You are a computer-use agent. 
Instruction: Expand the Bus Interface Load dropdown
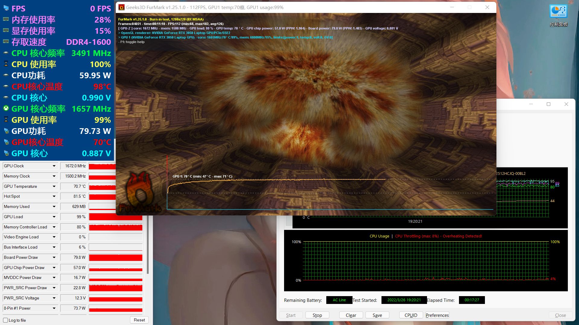[x=54, y=247]
